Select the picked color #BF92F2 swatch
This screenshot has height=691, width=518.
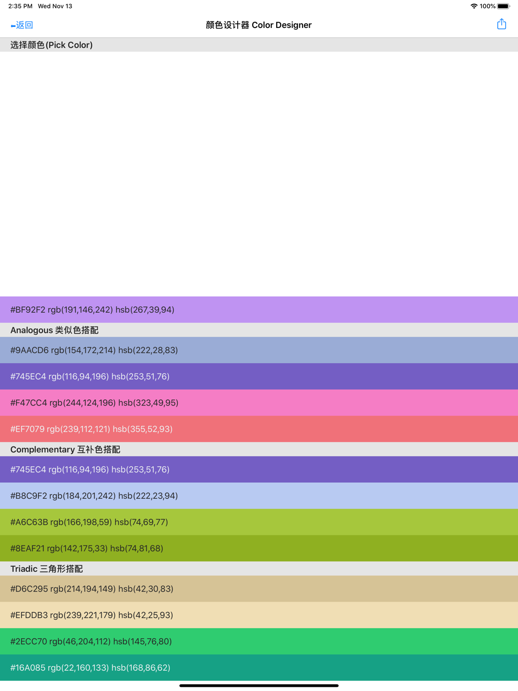click(x=259, y=310)
